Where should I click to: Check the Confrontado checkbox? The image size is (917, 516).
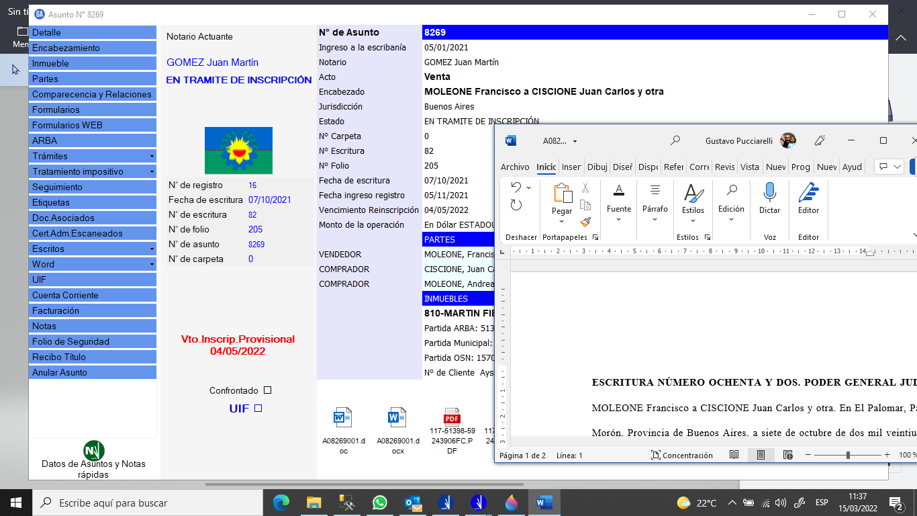pyautogui.click(x=268, y=390)
